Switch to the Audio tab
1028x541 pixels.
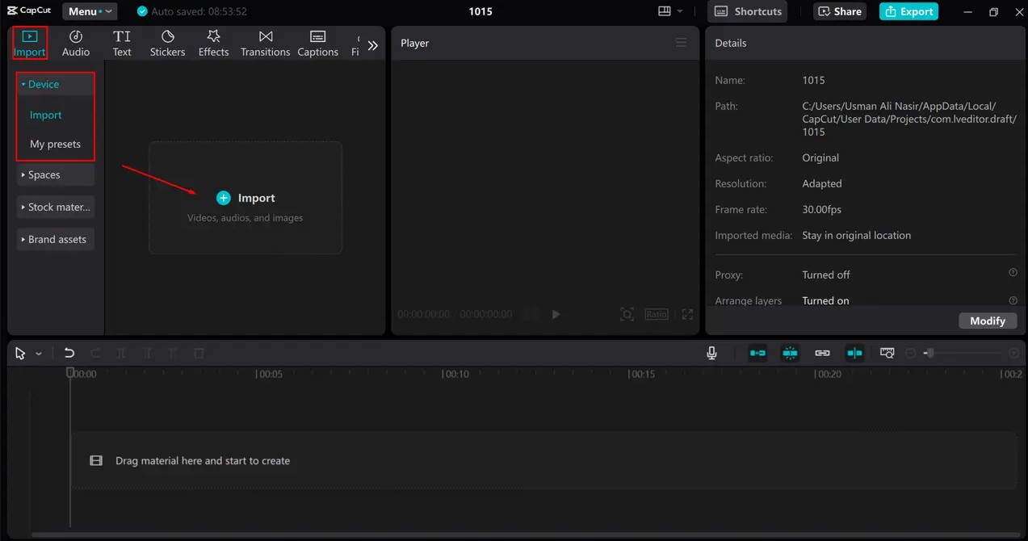point(76,44)
